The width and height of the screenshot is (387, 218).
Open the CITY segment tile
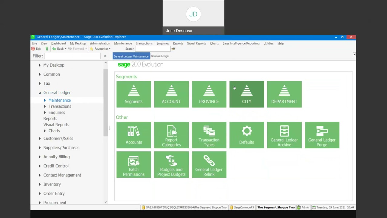[247, 94]
